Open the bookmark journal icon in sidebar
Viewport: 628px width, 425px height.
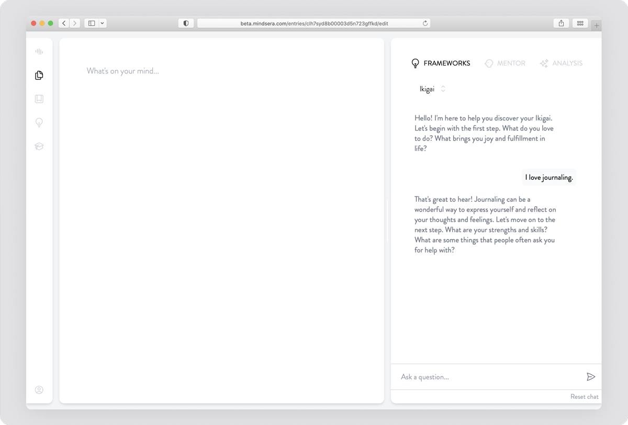click(39, 99)
